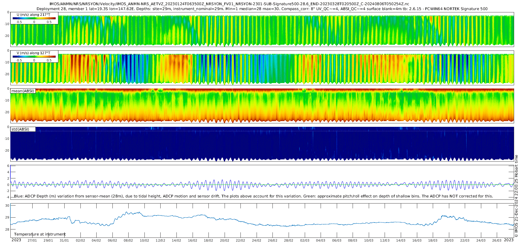Viewport: 519px width, 245px height.
Task: Click the 6 tick on depth-variation axis
Action: (8, 166)
